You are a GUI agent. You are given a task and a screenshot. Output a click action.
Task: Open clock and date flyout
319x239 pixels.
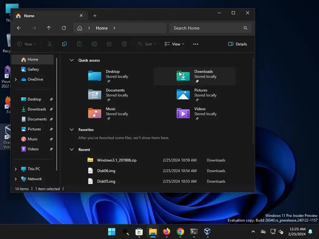pos(297,232)
